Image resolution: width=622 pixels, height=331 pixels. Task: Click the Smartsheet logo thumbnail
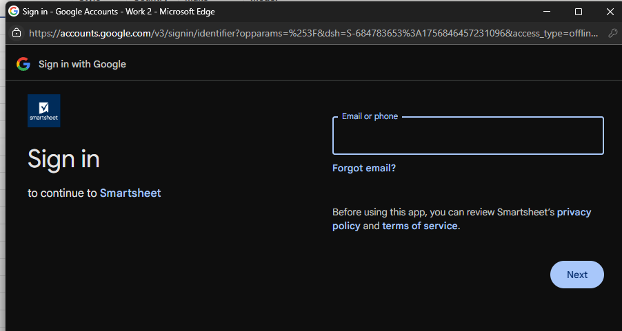coord(43,111)
